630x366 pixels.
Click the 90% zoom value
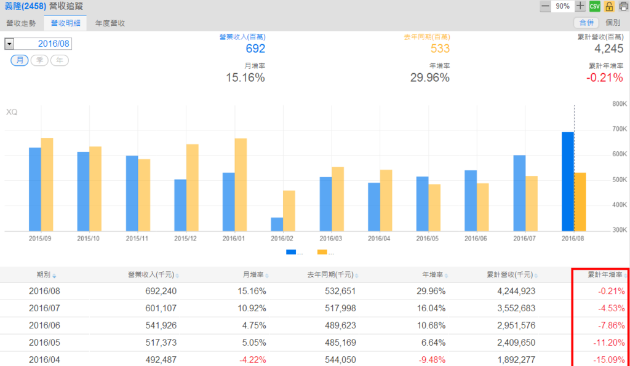tap(562, 6)
